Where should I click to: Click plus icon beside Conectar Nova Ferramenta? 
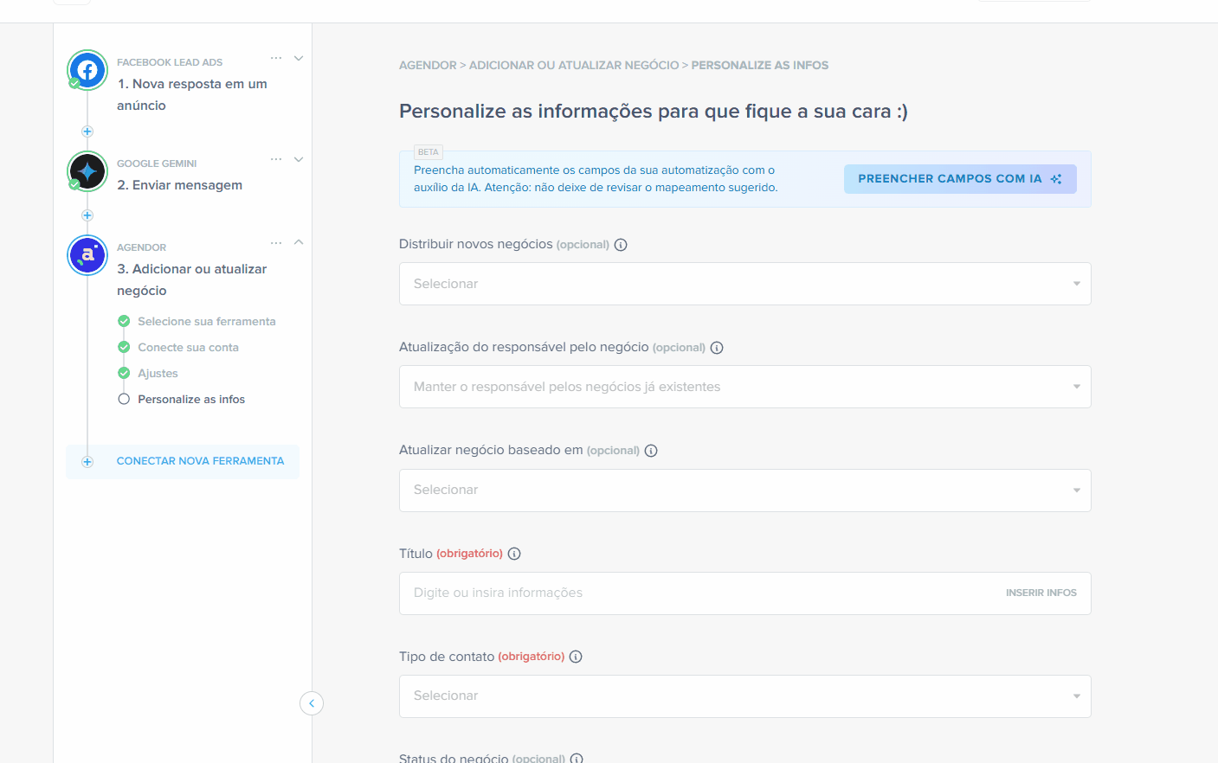(87, 462)
